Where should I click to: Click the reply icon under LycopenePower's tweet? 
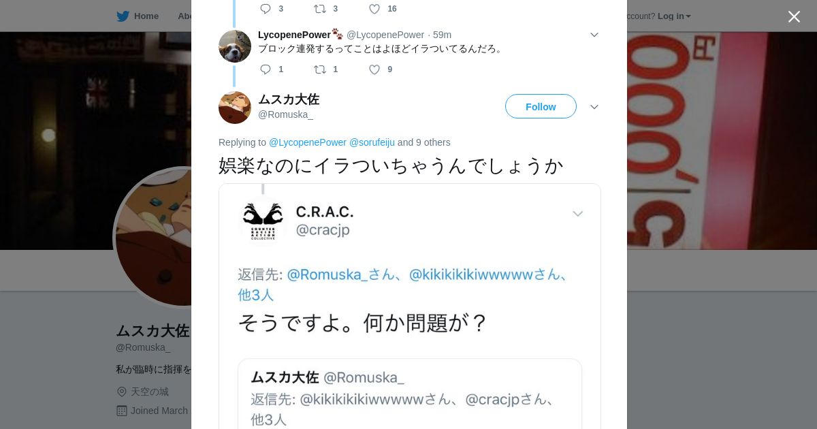266,69
